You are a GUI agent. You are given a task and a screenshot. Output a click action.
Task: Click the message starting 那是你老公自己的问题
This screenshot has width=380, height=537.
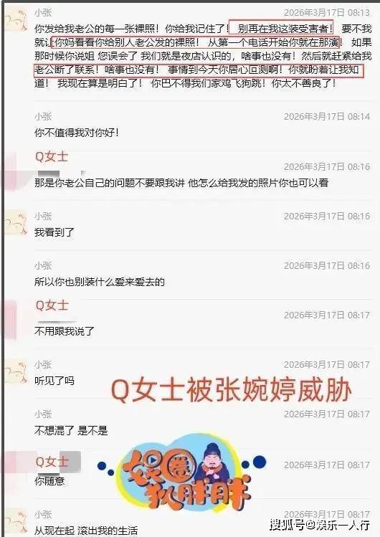coord(181,183)
